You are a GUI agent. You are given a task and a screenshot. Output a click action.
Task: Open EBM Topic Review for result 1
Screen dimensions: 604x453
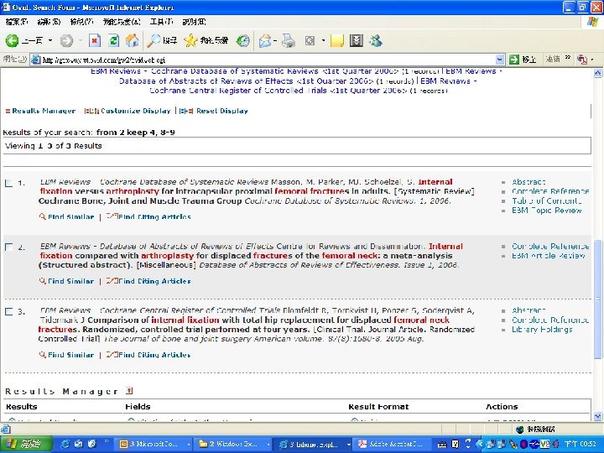click(547, 211)
